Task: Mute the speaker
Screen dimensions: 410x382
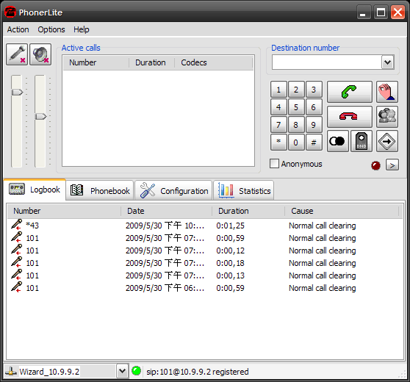Action: pyautogui.click(x=40, y=54)
